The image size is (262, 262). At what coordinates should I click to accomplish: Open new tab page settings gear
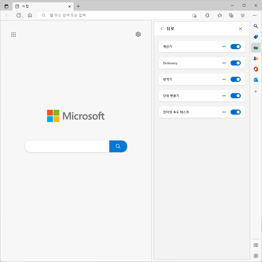click(x=138, y=34)
